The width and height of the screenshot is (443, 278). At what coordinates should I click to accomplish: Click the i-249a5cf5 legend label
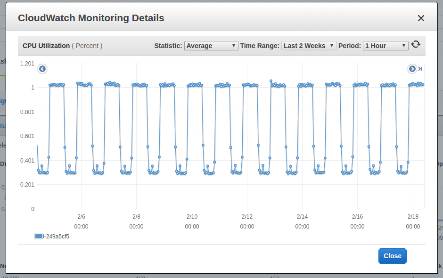56,237
